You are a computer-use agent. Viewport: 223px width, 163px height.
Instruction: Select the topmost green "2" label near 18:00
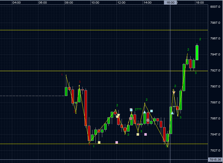pyautogui.click(x=200, y=39)
